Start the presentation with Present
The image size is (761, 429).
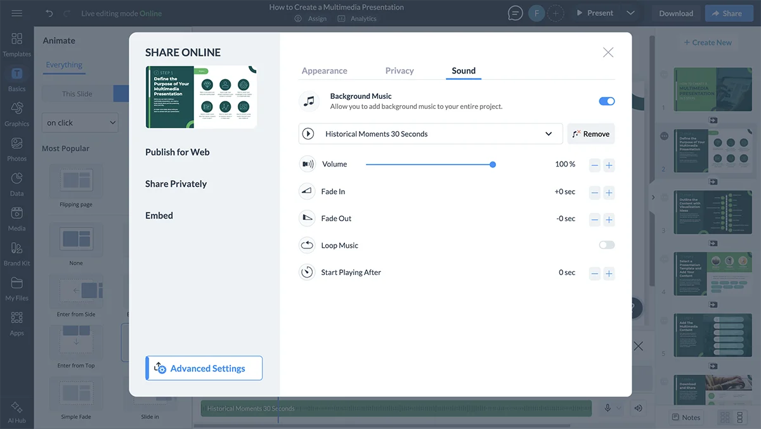coord(594,13)
